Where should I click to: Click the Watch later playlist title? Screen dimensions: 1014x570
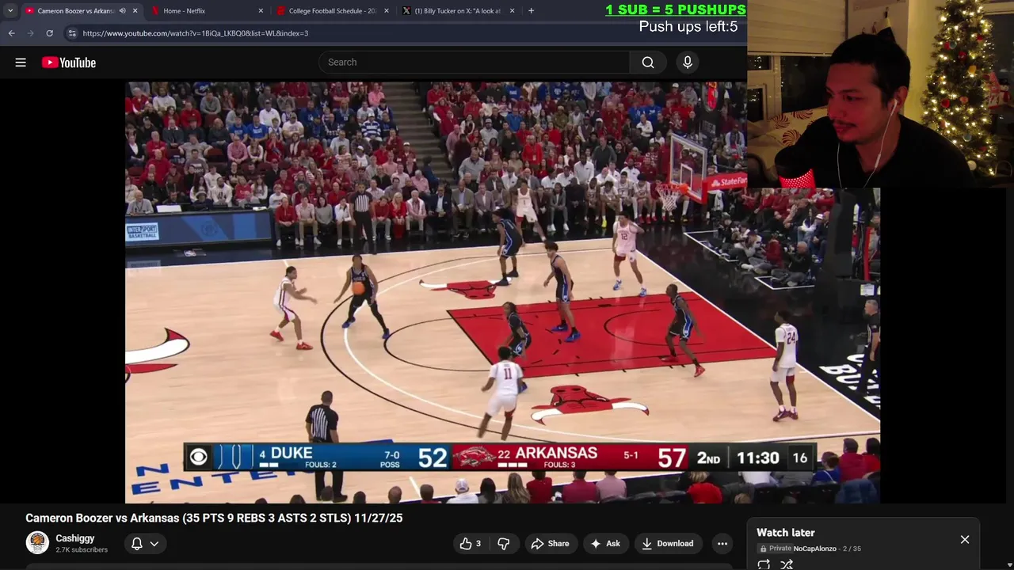[x=785, y=533]
